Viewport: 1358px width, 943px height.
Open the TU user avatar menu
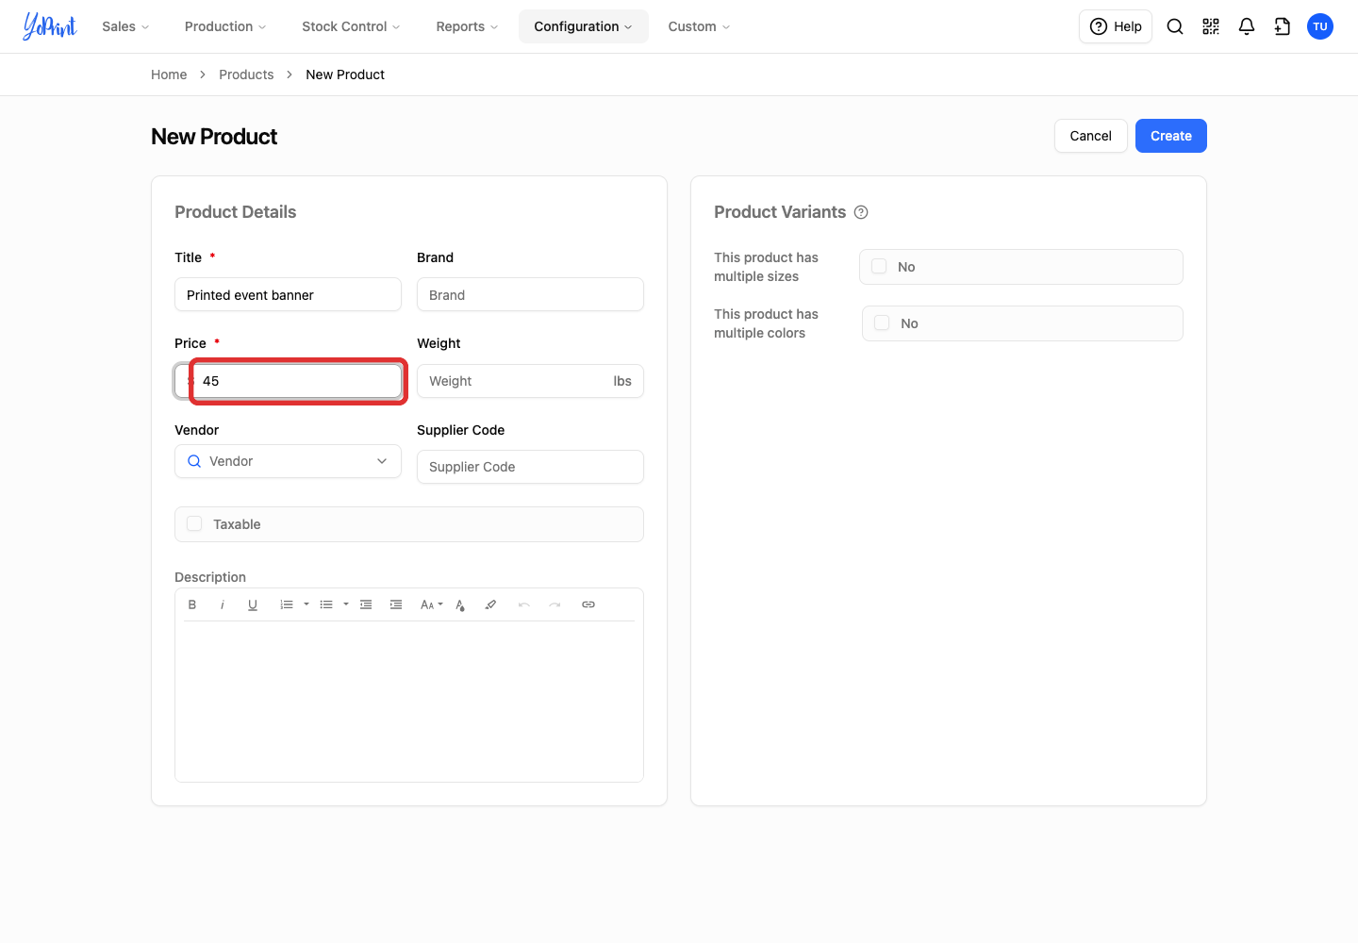coord(1320,26)
